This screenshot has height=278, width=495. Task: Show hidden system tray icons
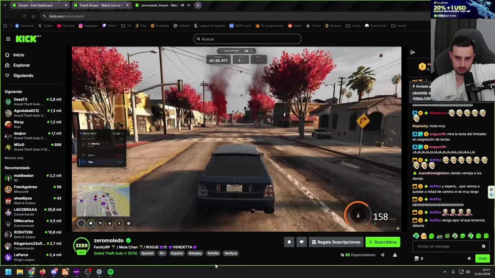[445, 272]
